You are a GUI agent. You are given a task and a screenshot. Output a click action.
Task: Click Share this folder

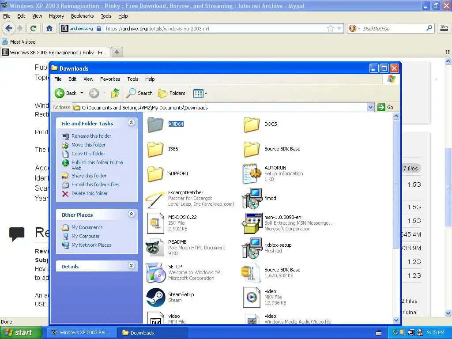89,176
